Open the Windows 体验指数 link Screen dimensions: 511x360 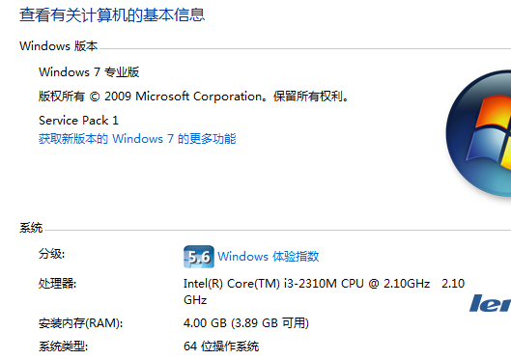pyautogui.click(x=269, y=257)
